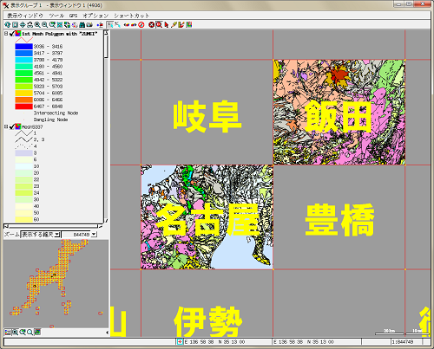Click the magnifier icon below the locator map
Viewport: 434px width, 349px height.
(30, 333)
